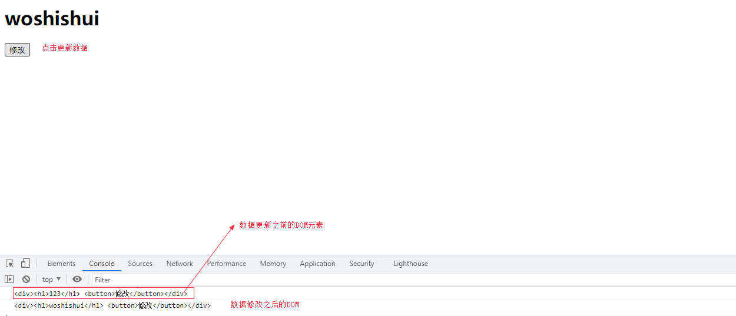Activate the inspect element picker icon
The image size is (736, 316).
[x=10, y=264]
